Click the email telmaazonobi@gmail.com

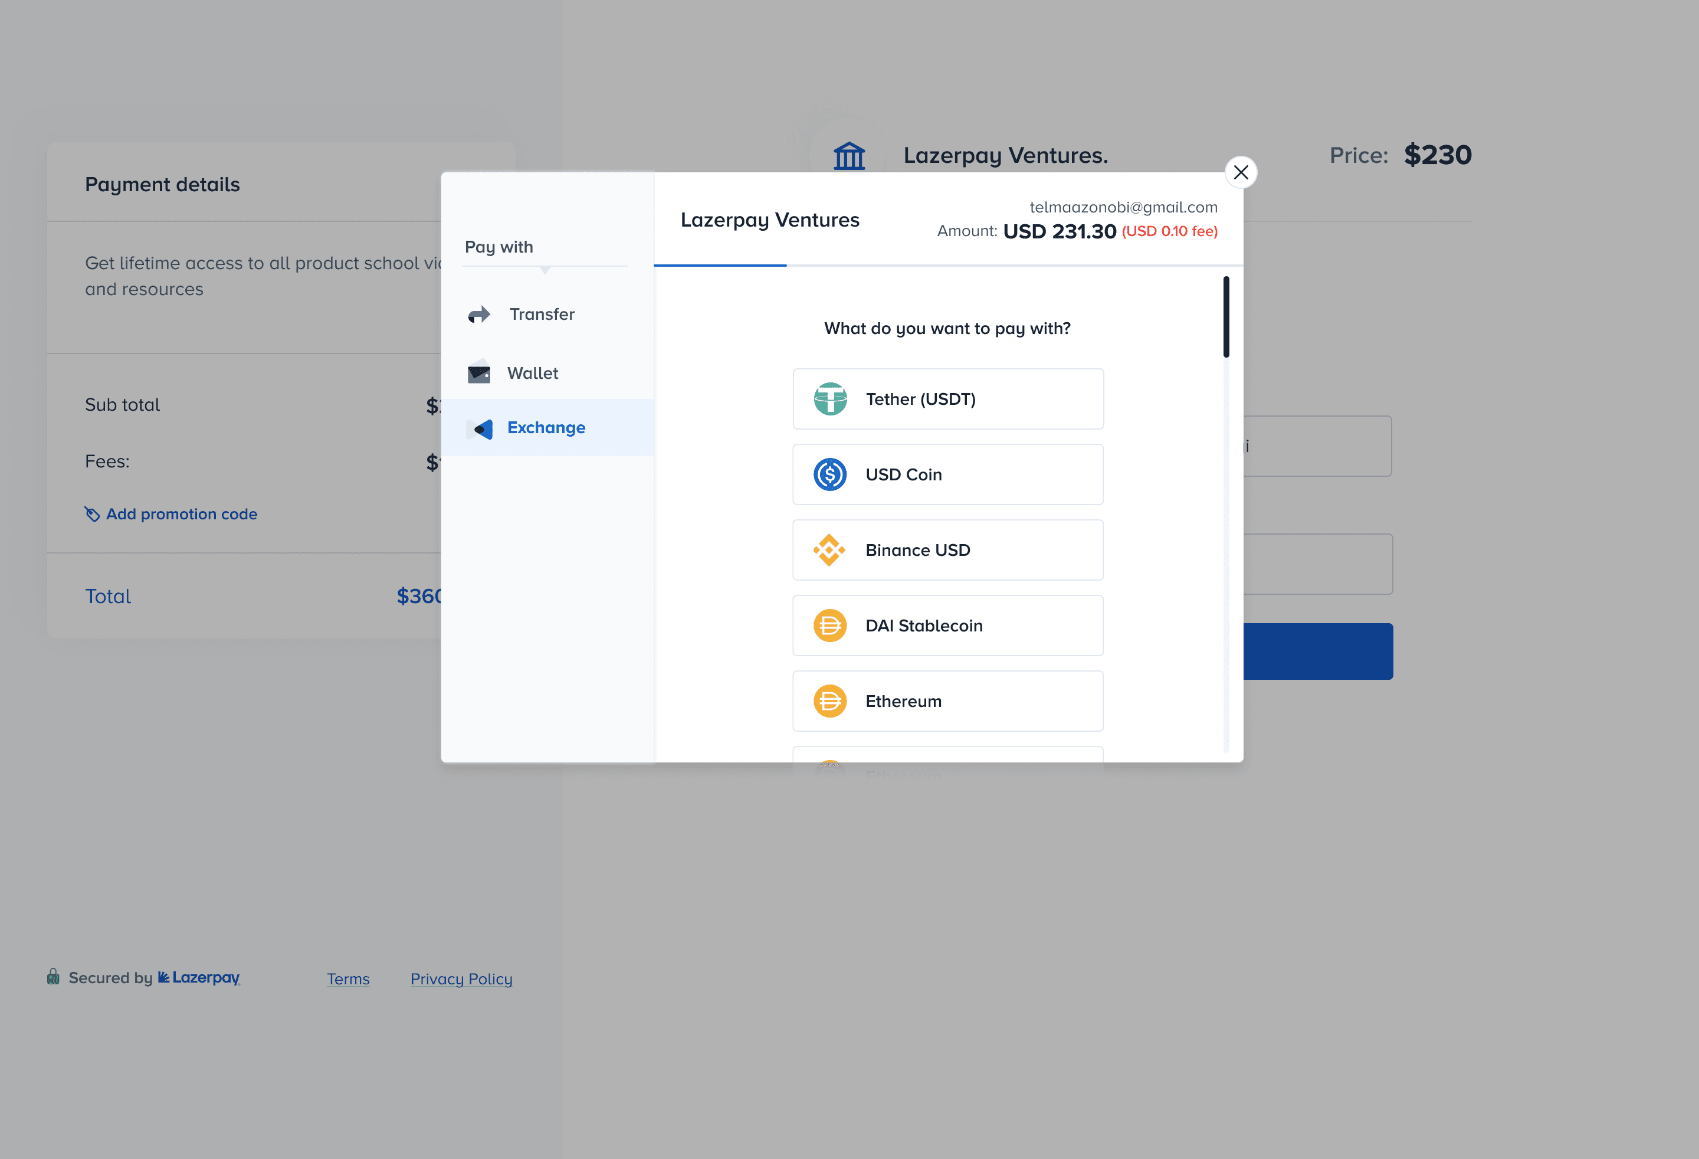tap(1124, 208)
